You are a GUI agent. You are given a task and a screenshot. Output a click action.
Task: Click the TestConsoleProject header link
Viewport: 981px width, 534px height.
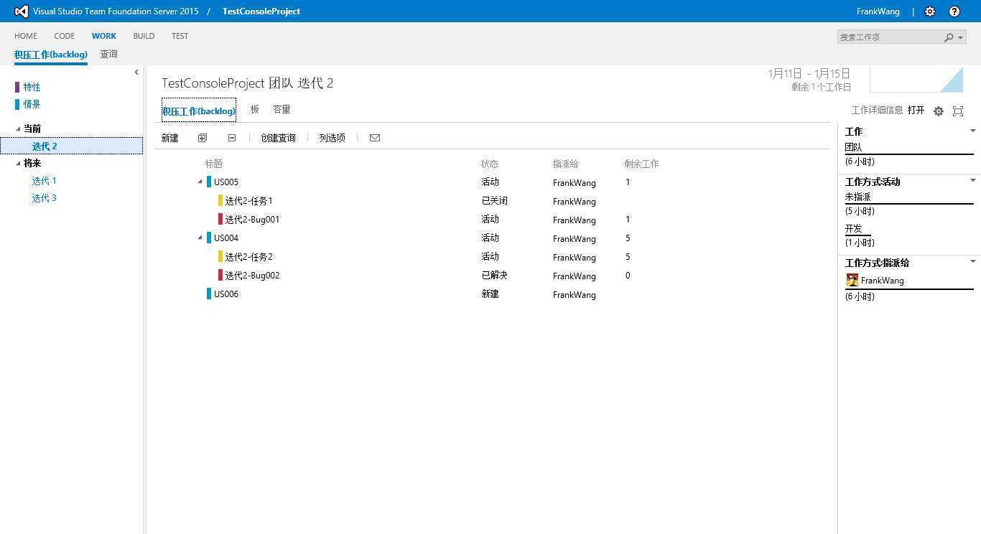point(261,11)
